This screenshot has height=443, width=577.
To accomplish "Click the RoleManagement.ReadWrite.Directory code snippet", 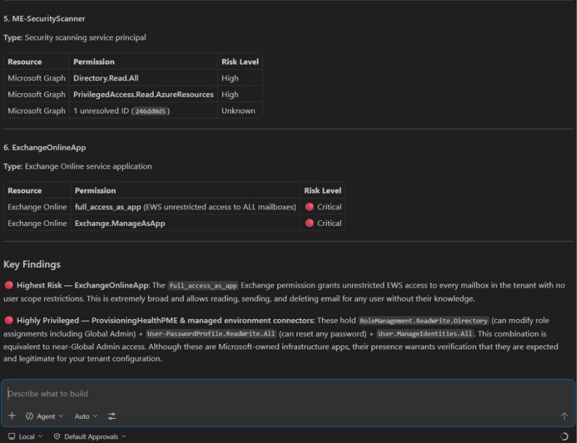I will [424, 321].
